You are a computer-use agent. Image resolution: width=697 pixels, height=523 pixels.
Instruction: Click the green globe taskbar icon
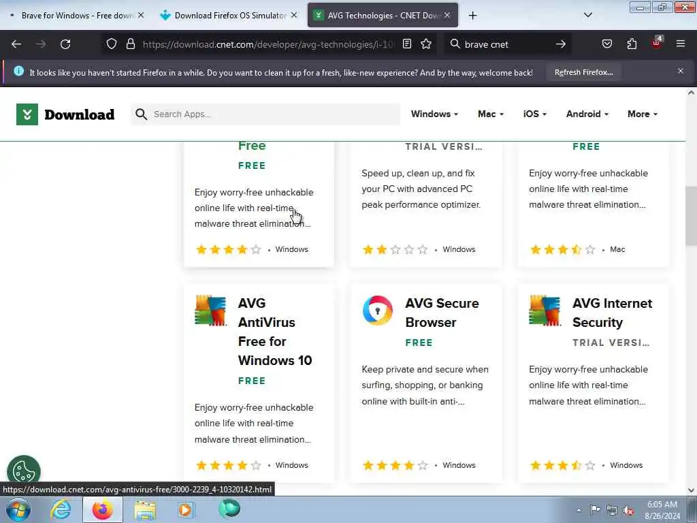(x=229, y=509)
